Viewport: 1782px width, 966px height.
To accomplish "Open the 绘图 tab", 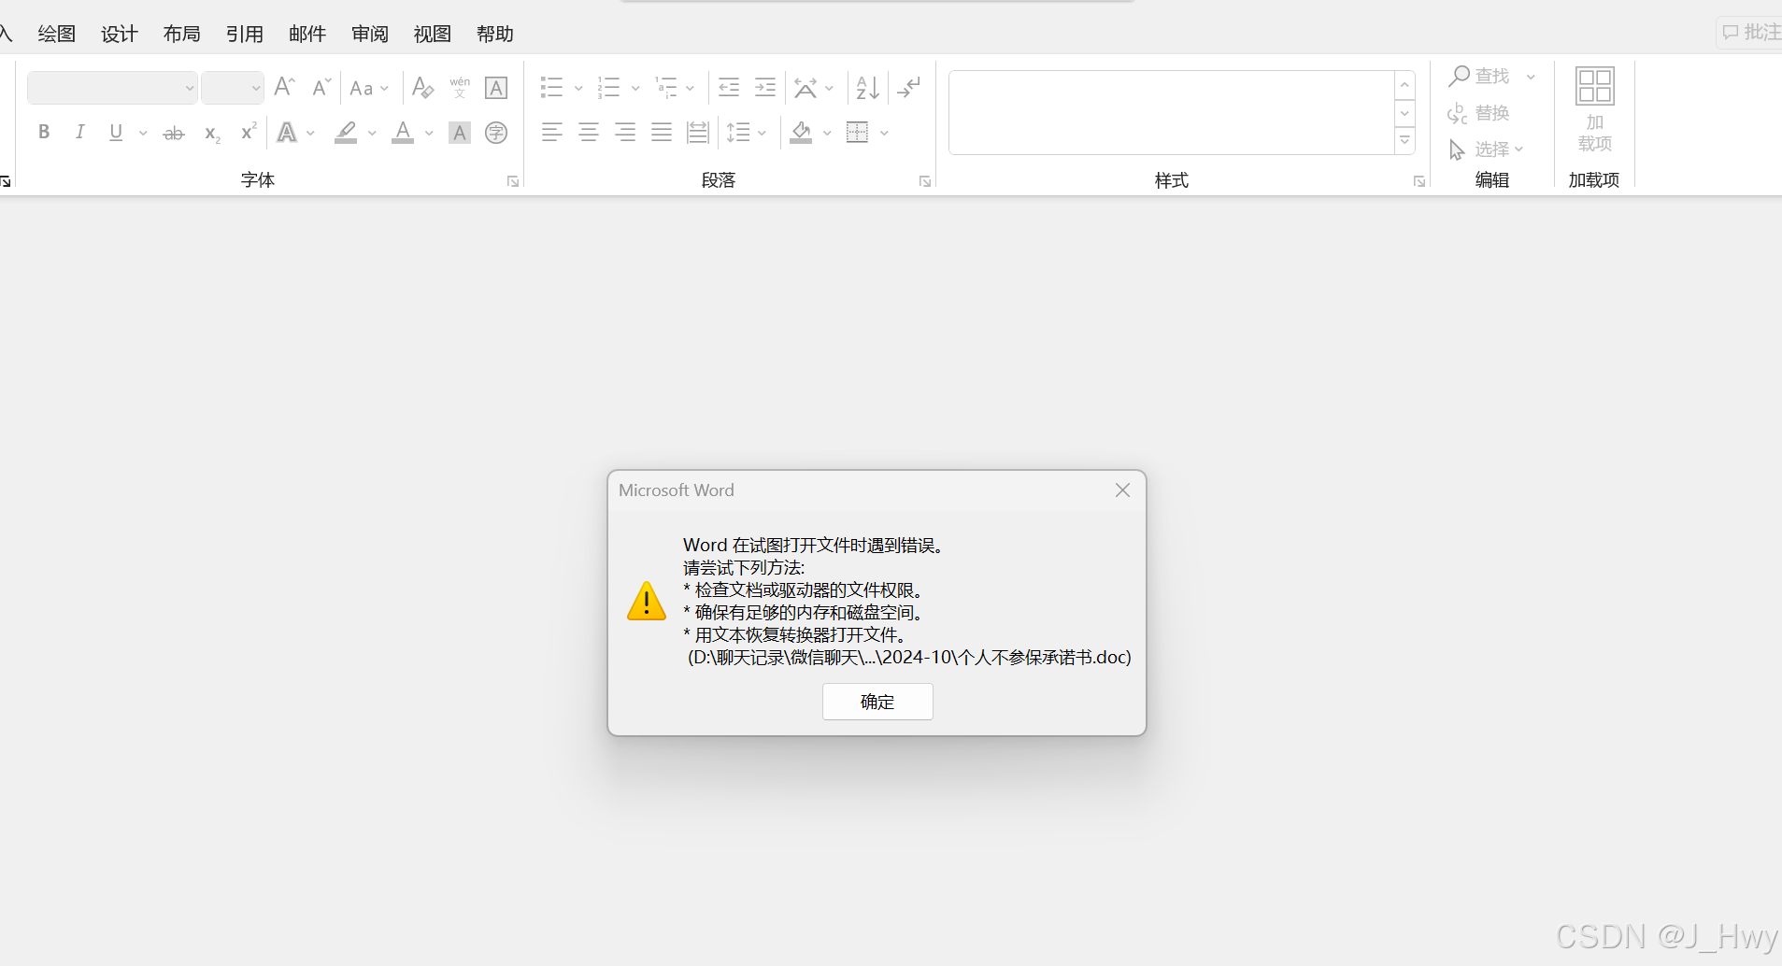I will coord(56,34).
